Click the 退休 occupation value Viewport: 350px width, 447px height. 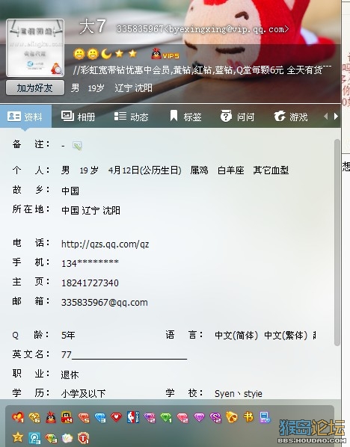click(70, 374)
